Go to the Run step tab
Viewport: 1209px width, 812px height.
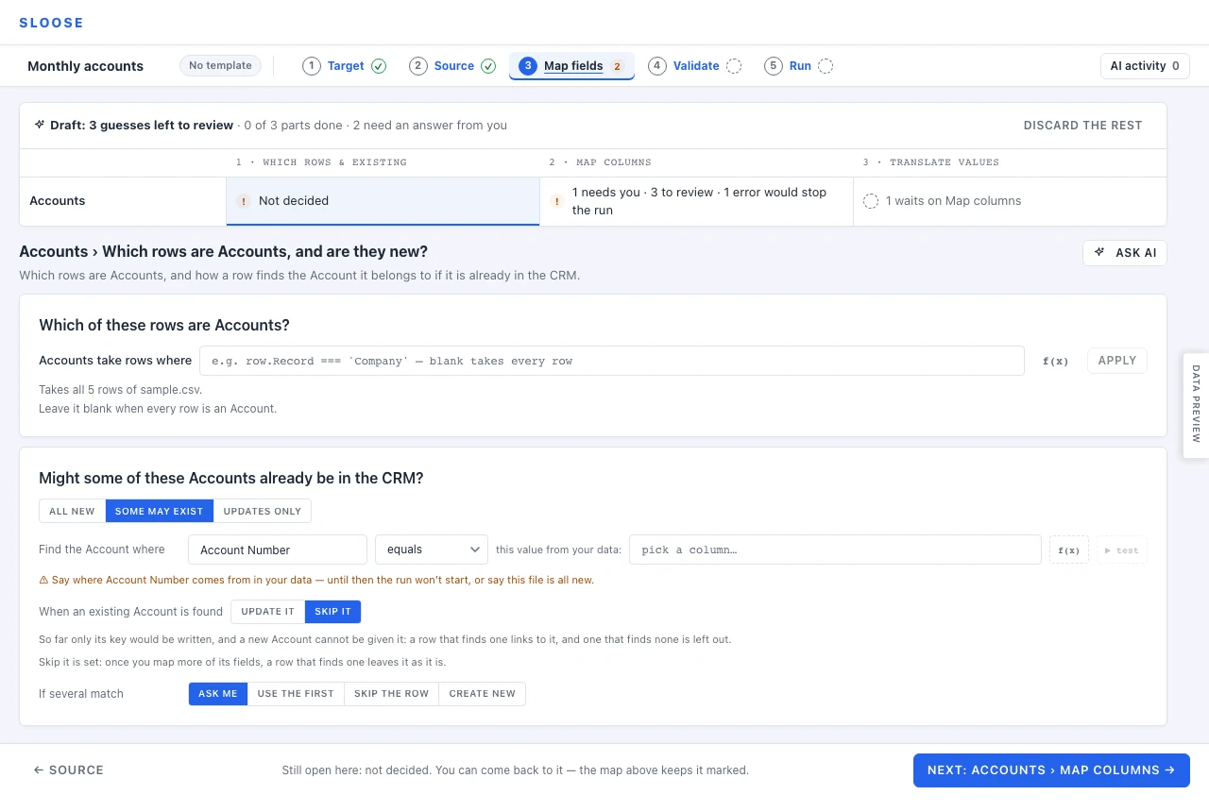[799, 66]
